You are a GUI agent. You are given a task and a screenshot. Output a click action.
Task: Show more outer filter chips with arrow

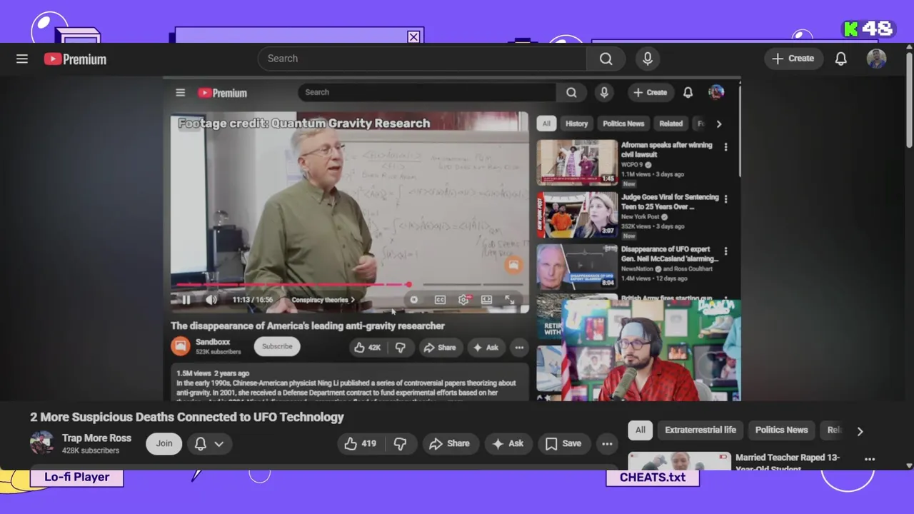860,430
